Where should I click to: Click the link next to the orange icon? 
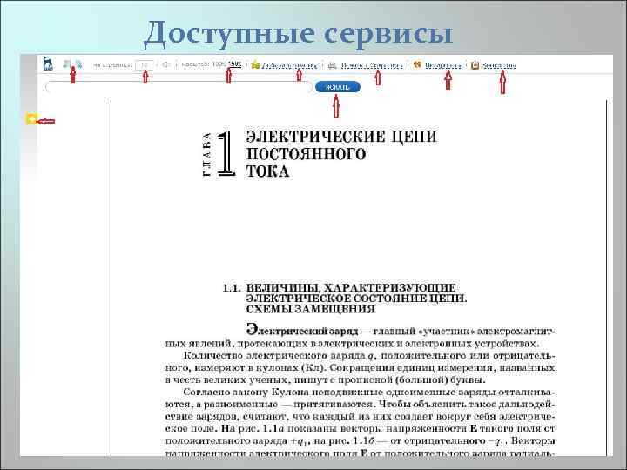[x=442, y=65]
